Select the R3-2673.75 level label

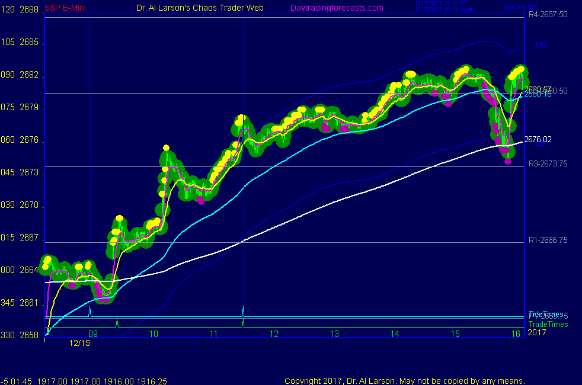coord(548,163)
